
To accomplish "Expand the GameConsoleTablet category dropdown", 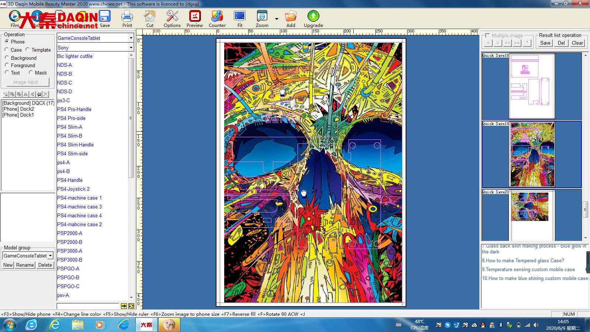I will [x=131, y=38].
